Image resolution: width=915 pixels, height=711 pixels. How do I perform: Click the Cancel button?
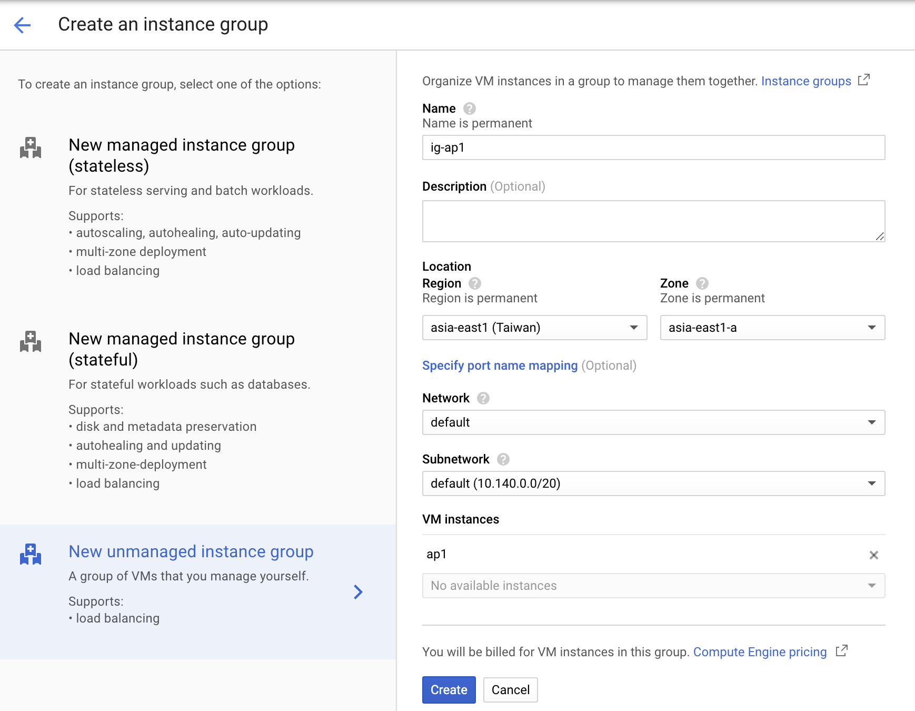(510, 689)
